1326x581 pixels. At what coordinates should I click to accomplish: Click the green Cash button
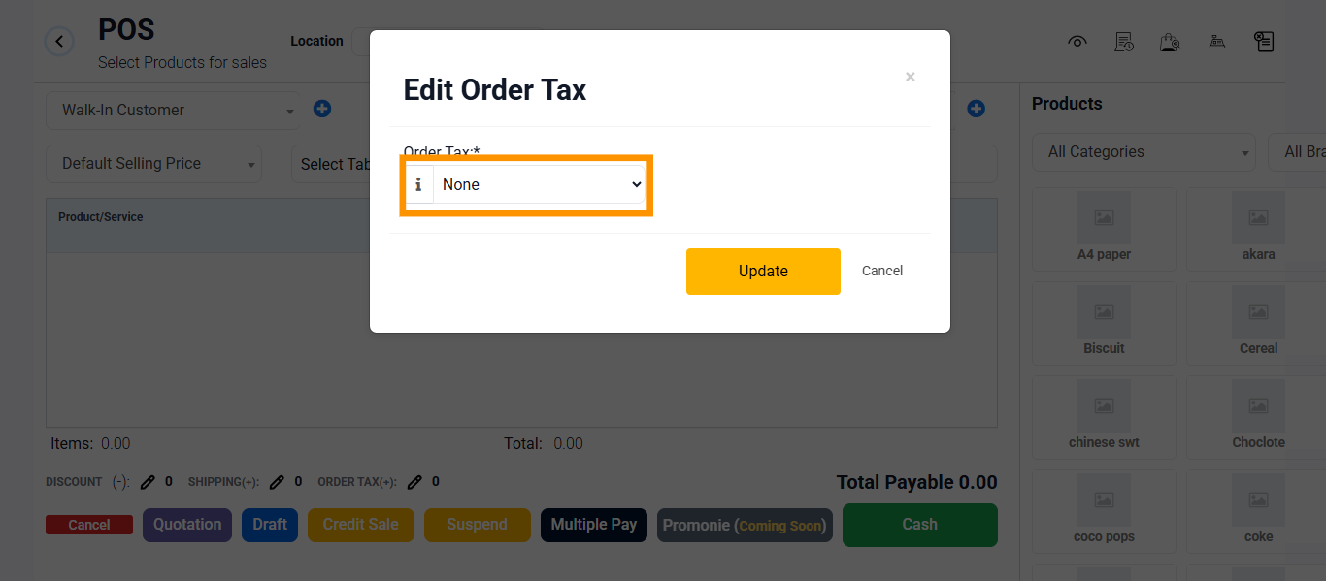tap(919, 525)
